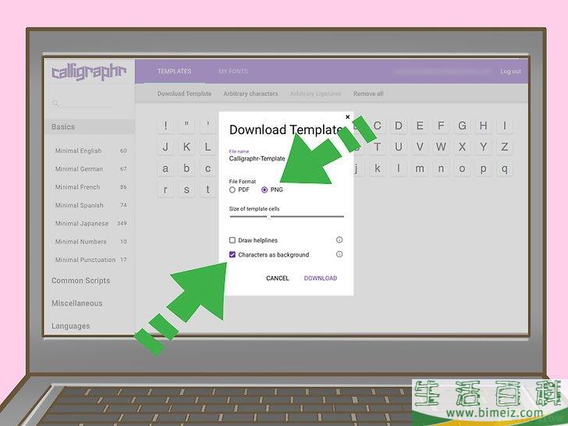The image size is (568, 426).
Task: Click the uppercase K character cell
Action: 186,147
